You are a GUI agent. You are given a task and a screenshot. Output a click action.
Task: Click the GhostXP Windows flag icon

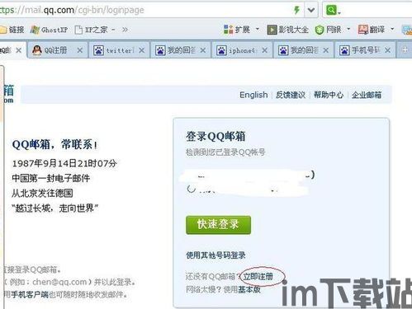pos(35,30)
